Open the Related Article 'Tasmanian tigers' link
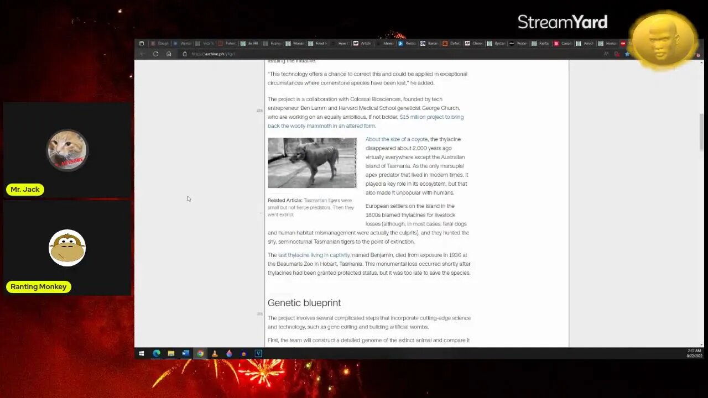708x398 pixels. pyautogui.click(x=311, y=207)
